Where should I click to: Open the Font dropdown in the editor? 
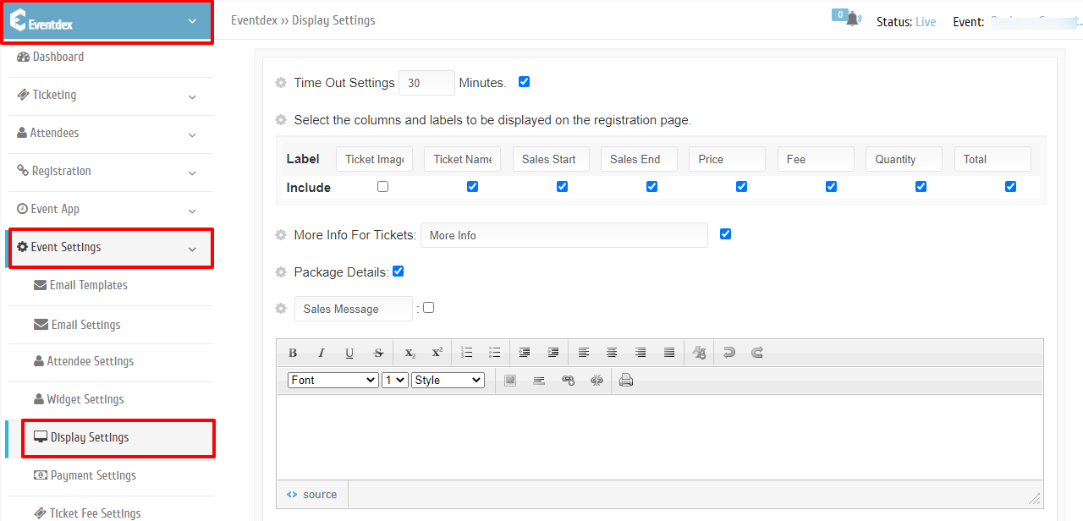pyautogui.click(x=333, y=381)
